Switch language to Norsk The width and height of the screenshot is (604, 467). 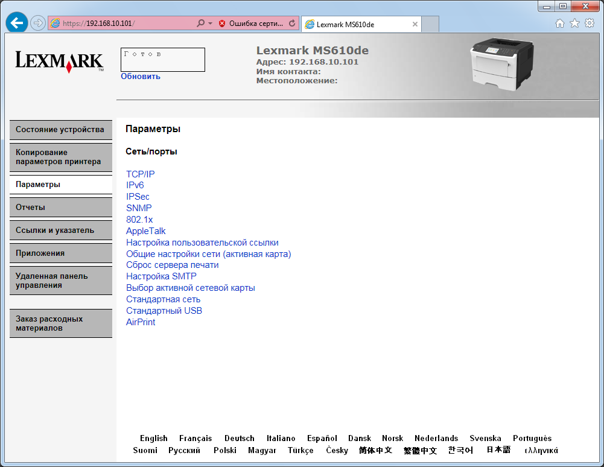[393, 439]
